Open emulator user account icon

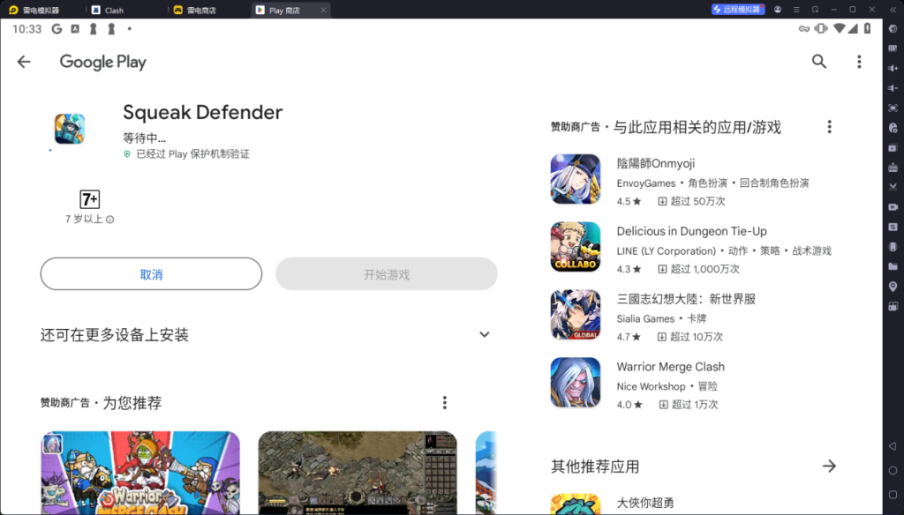tap(777, 10)
